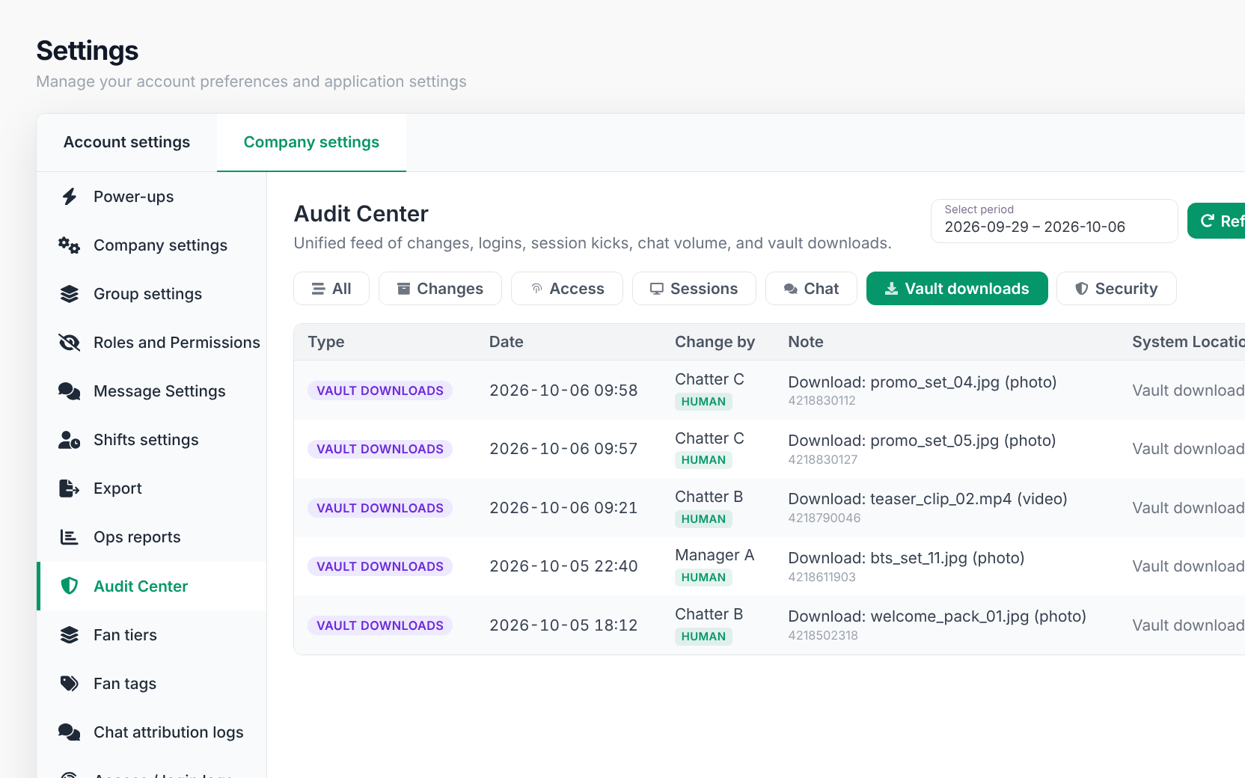The height and width of the screenshot is (778, 1245).
Task: Click the Fan tiers stacked layers icon
Action: point(70,635)
